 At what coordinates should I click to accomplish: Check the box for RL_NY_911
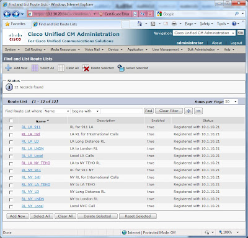11,171
